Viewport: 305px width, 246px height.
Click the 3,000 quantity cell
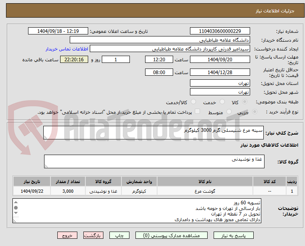point(68,191)
